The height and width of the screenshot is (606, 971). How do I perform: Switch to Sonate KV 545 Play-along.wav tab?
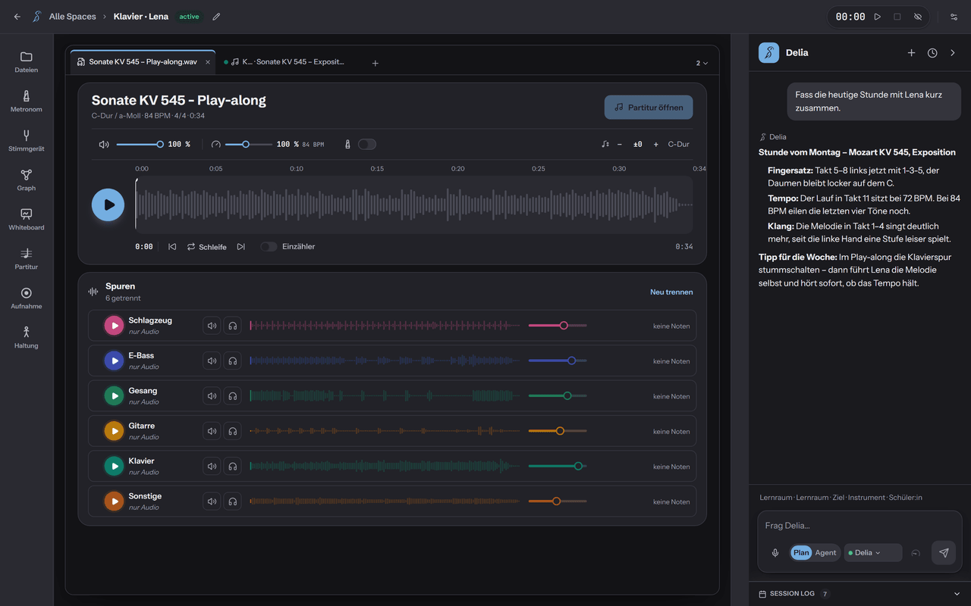coord(143,62)
